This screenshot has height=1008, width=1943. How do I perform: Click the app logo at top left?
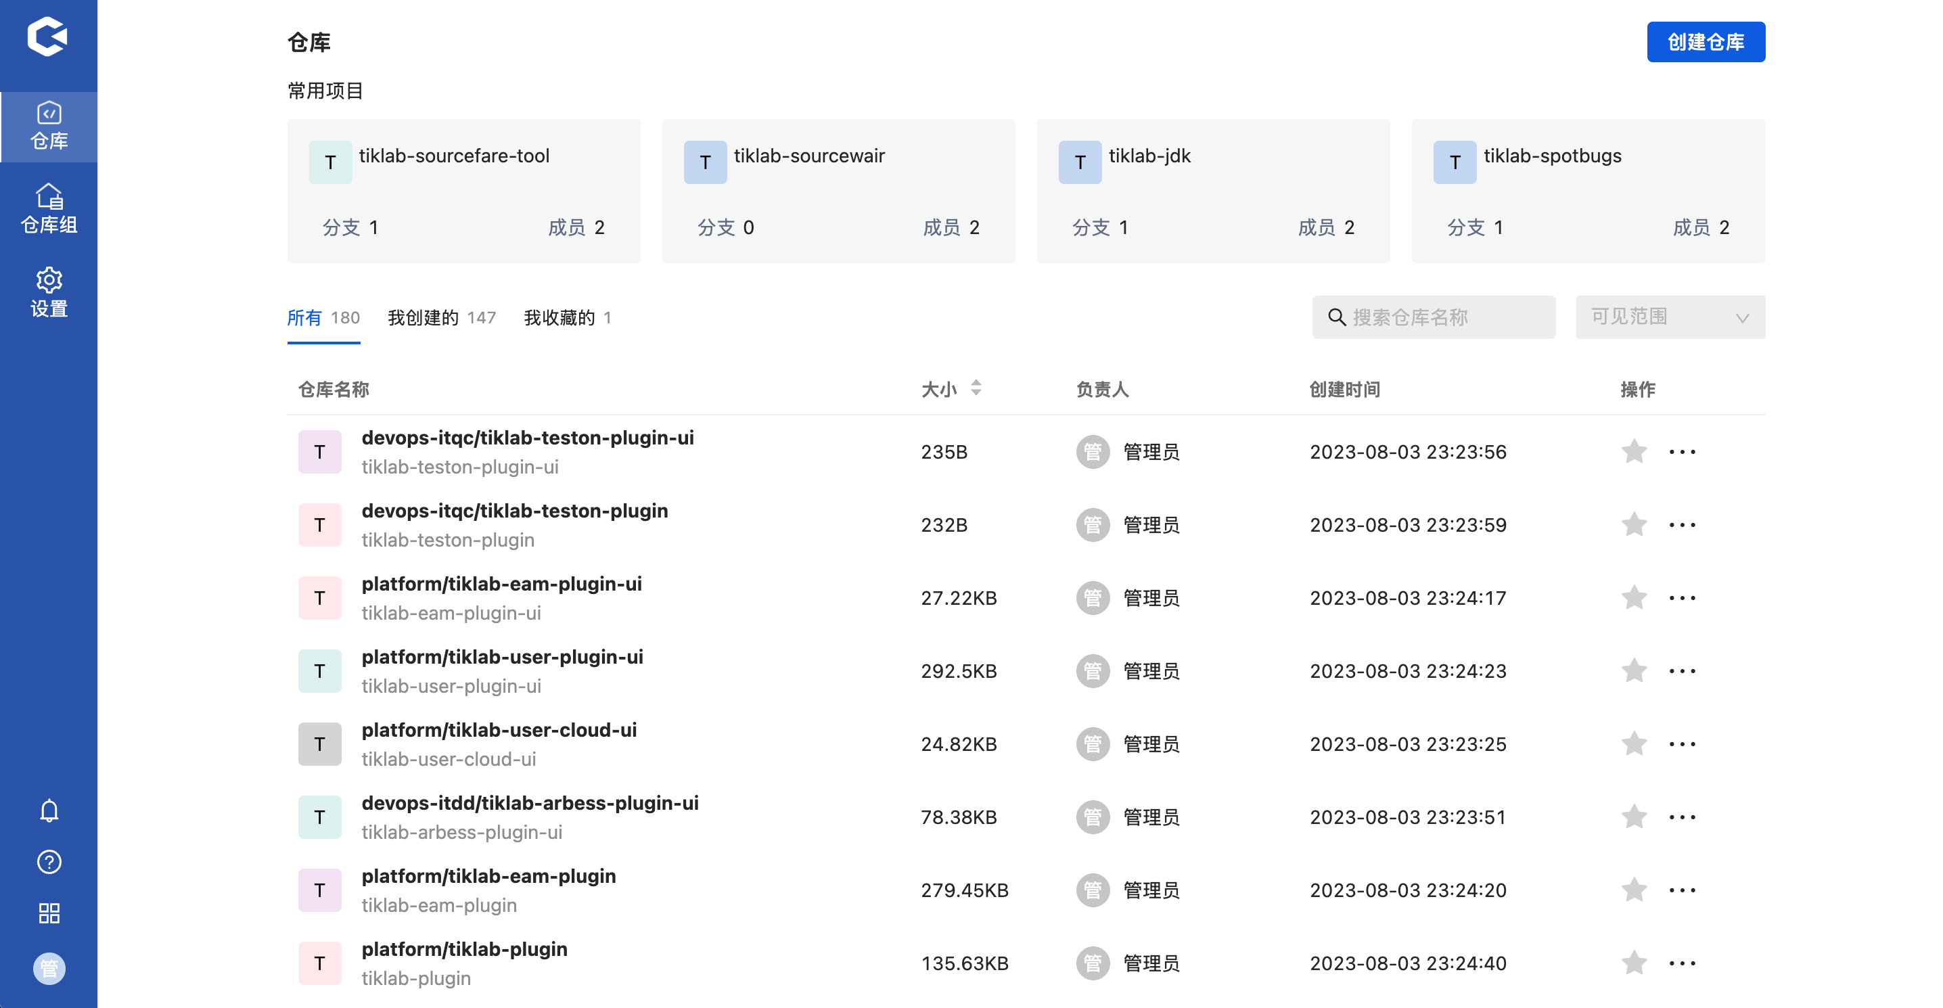click(x=47, y=37)
